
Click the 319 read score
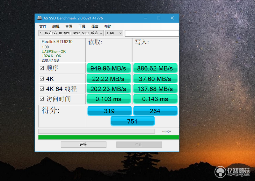point(109,111)
